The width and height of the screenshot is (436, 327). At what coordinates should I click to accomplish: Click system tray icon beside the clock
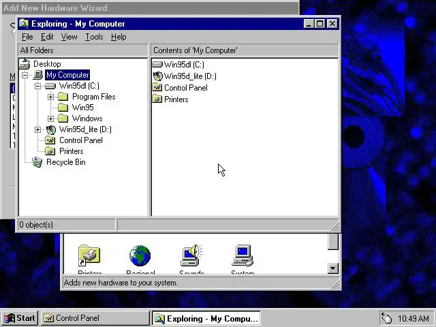point(386,318)
